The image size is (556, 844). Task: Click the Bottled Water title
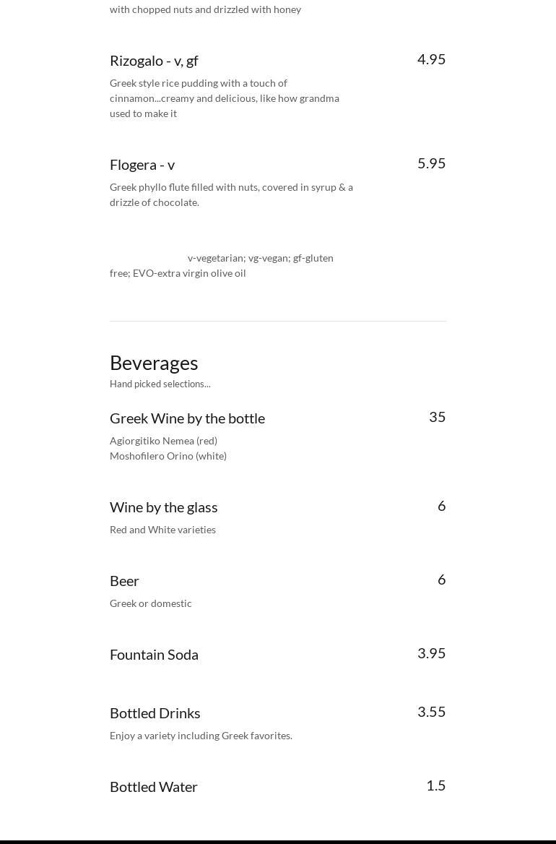(153, 787)
